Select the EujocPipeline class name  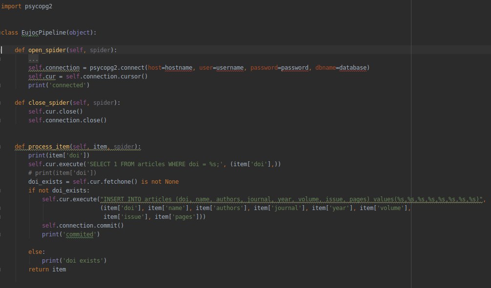(43, 33)
